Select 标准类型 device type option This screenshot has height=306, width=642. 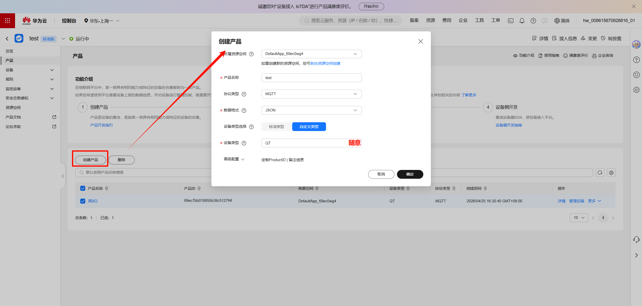[x=276, y=127]
